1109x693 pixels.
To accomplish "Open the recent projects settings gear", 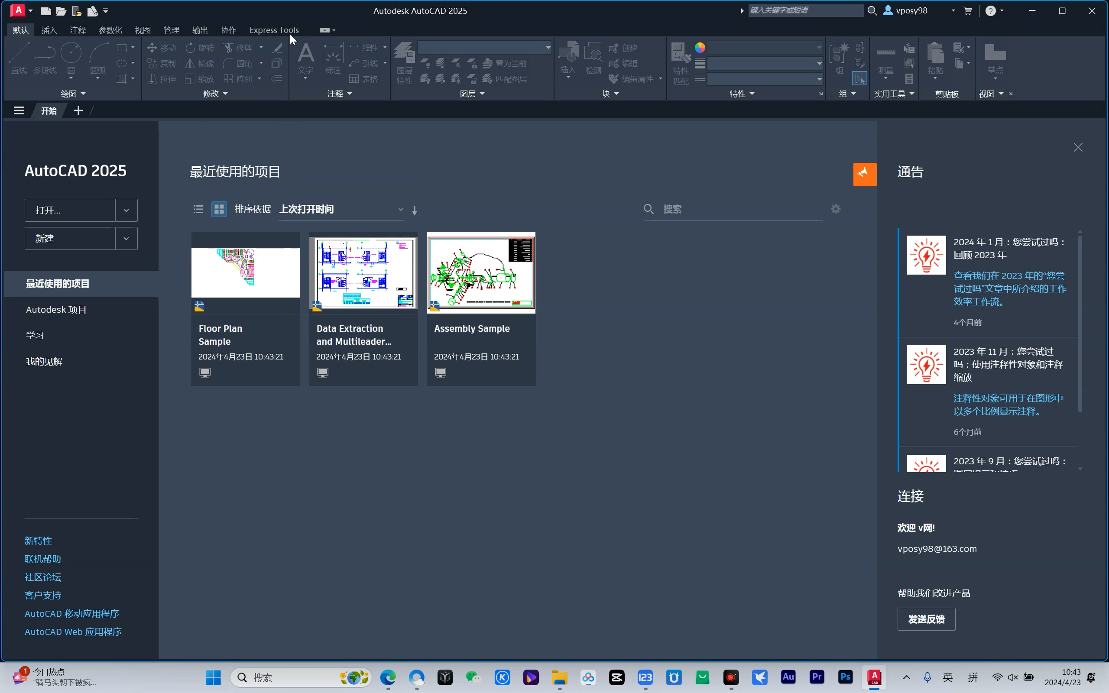I will pos(835,209).
